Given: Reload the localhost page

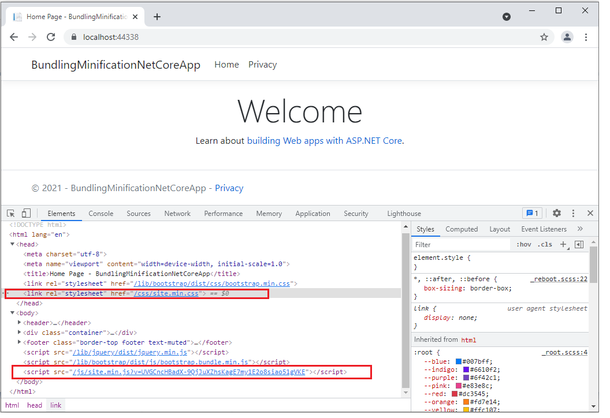Looking at the screenshot, I should (x=51, y=37).
